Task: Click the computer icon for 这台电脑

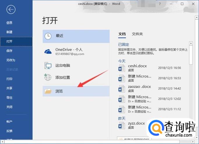Action: pyautogui.click(x=48, y=65)
